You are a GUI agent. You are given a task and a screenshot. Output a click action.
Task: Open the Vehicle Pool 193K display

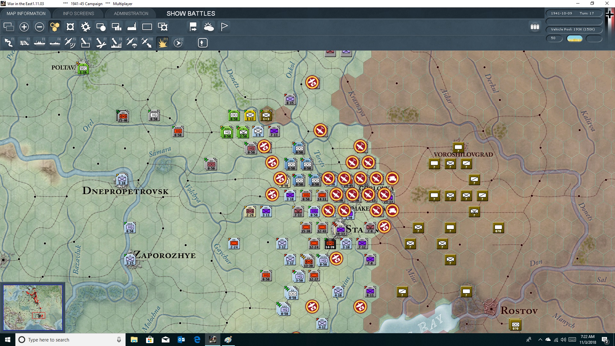pyautogui.click(x=574, y=29)
